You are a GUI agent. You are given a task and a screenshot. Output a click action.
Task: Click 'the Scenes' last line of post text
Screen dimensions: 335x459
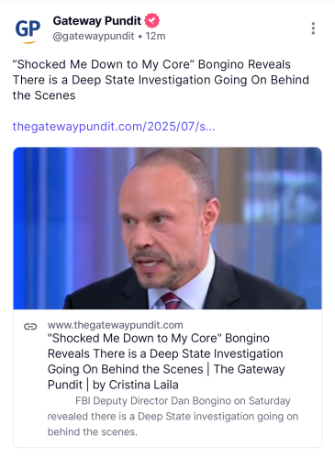[x=44, y=95]
